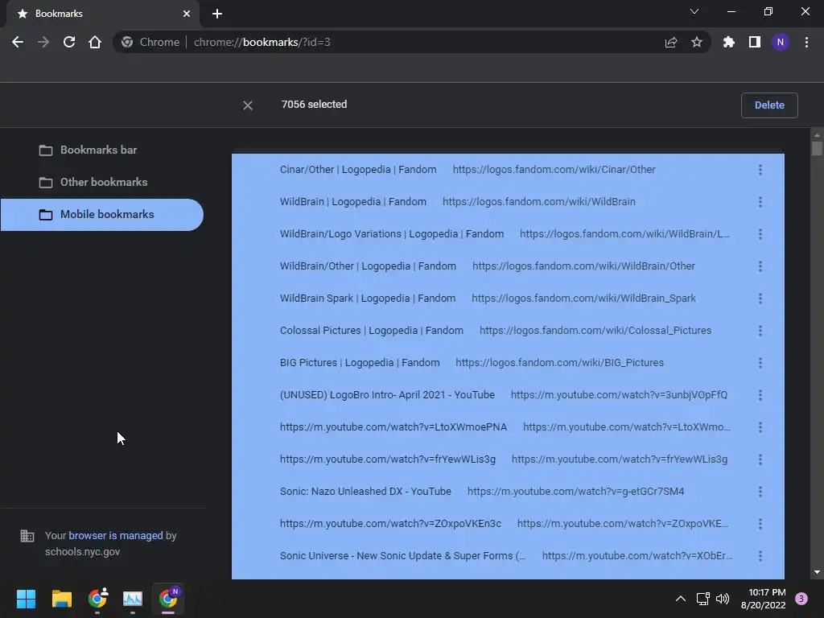This screenshot has width=824, height=618.
Task: Open more actions for Colossal Pictures bookmark
Action: click(x=760, y=331)
